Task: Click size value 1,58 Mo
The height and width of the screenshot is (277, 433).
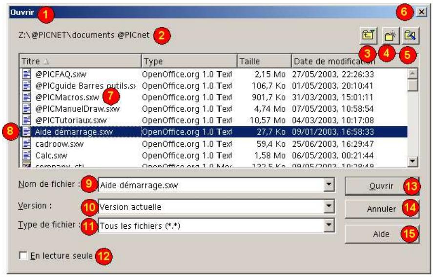Action: click(x=270, y=156)
